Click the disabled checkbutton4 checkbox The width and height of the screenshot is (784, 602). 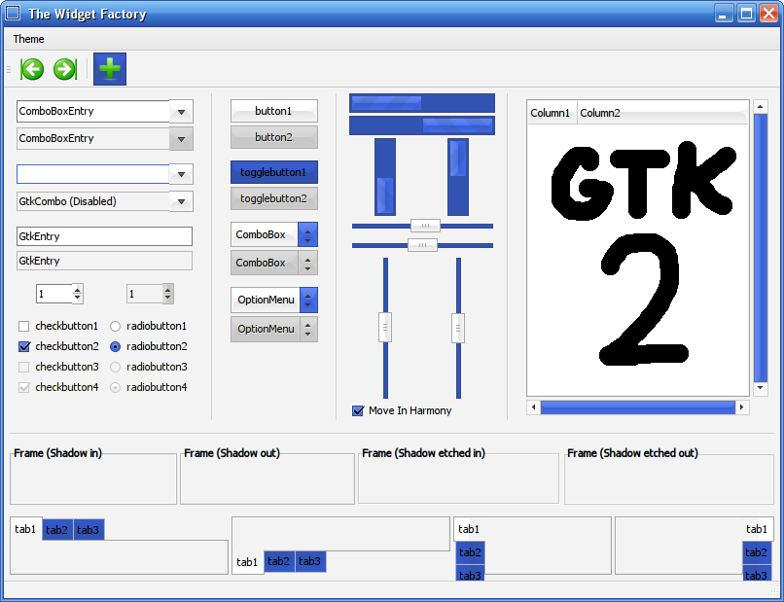coord(23,387)
